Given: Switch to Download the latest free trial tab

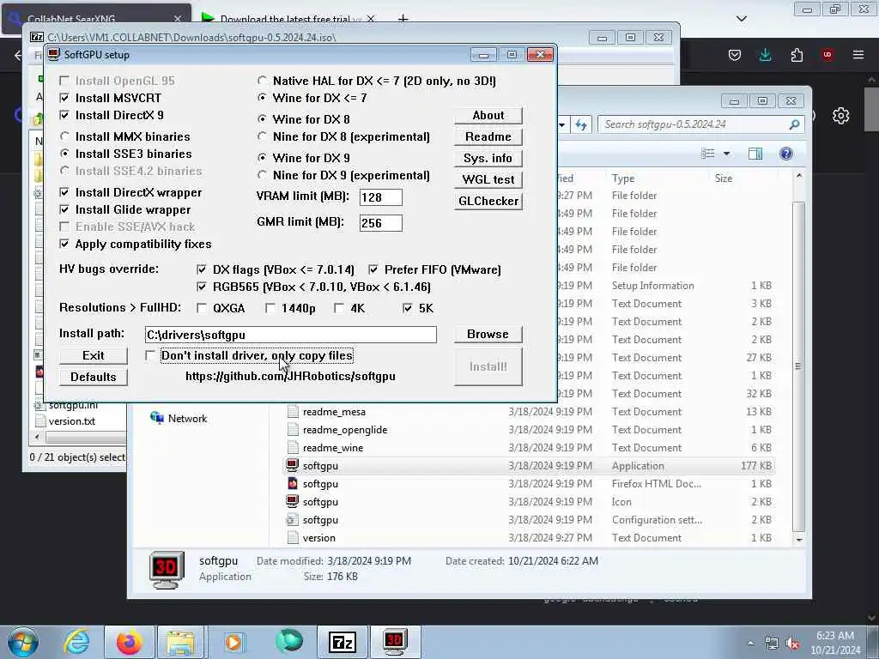Looking at the screenshot, I should (x=288, y=18).
